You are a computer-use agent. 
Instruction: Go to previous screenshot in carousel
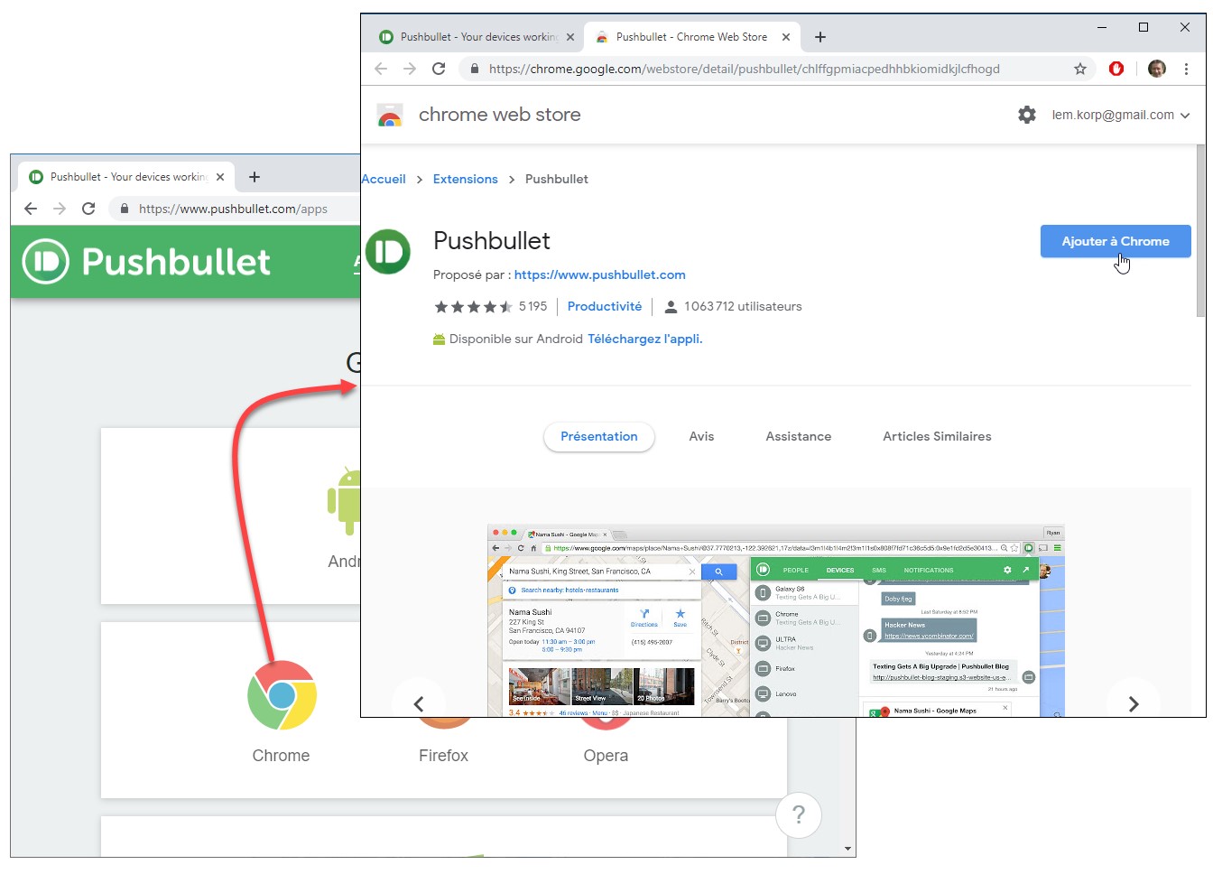point(419,703)
